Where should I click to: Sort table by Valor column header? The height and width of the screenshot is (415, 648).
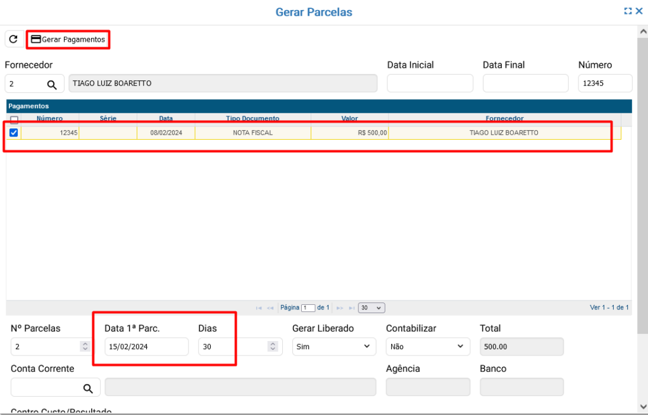tap(349, 118)
